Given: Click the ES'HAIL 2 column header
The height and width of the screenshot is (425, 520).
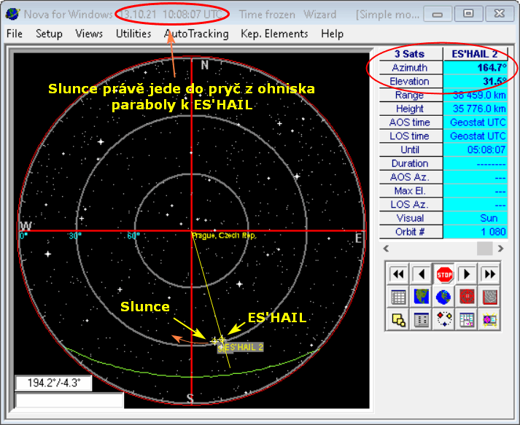Looking at the screenshot, I should [x=475, y=54].
